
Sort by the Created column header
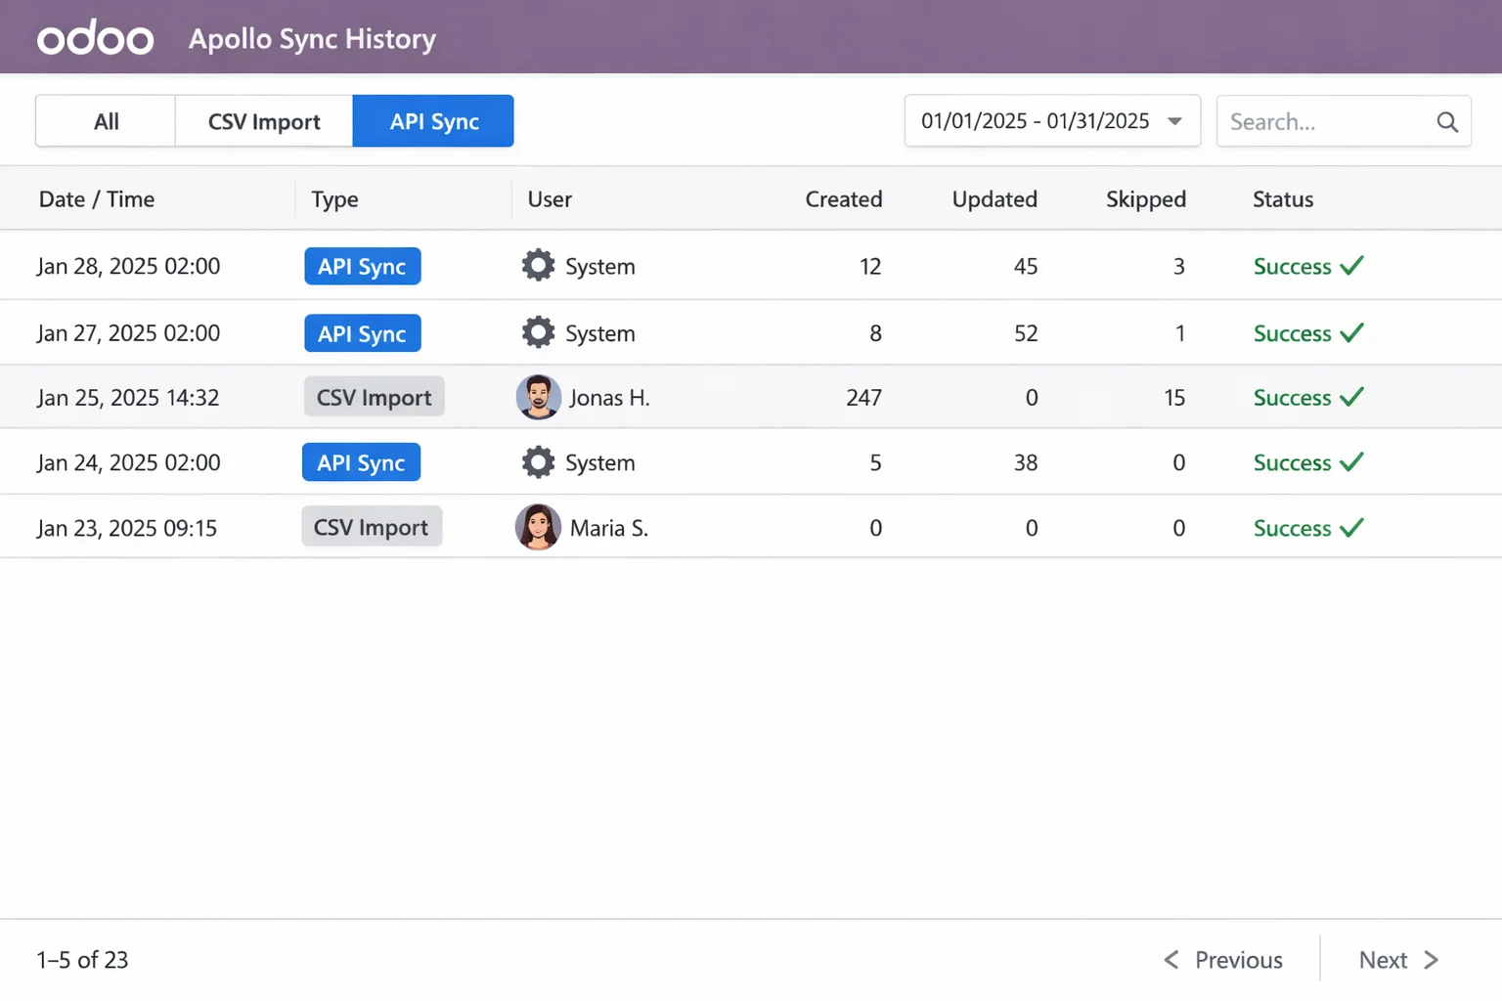click(843, 198)
